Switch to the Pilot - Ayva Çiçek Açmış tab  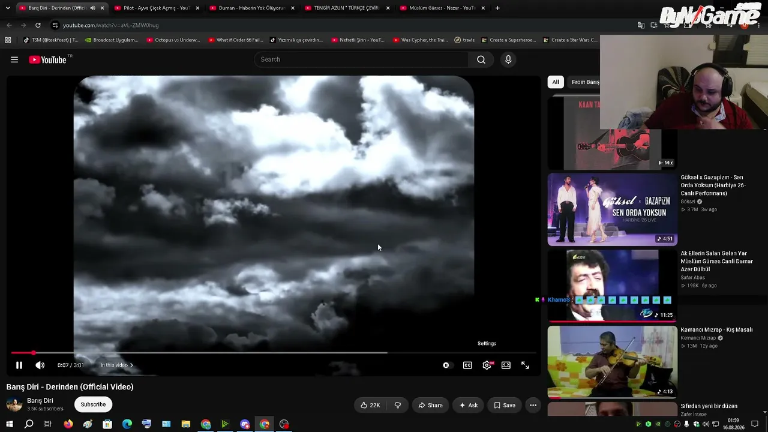(x=156, y=8)
